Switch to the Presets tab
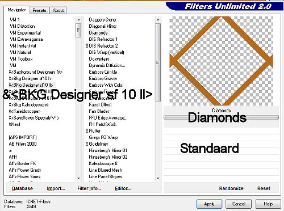Image resolution: width=284 pixels, height=211 pixels. [39, 10]
